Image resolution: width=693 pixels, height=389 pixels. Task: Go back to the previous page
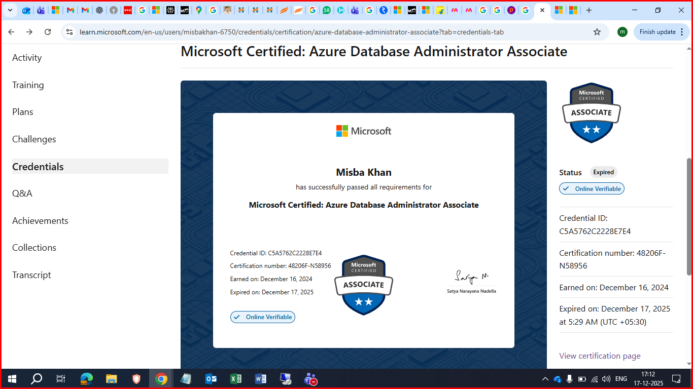11,32
